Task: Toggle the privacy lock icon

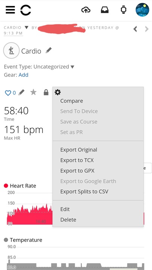Action: point(46,93)
